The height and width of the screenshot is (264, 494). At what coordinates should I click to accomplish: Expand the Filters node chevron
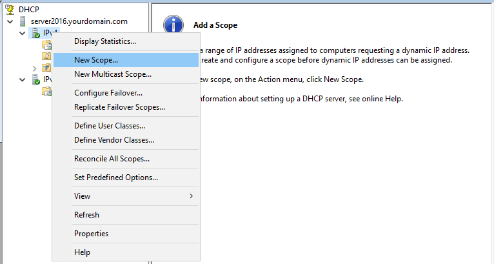[34, 68]
